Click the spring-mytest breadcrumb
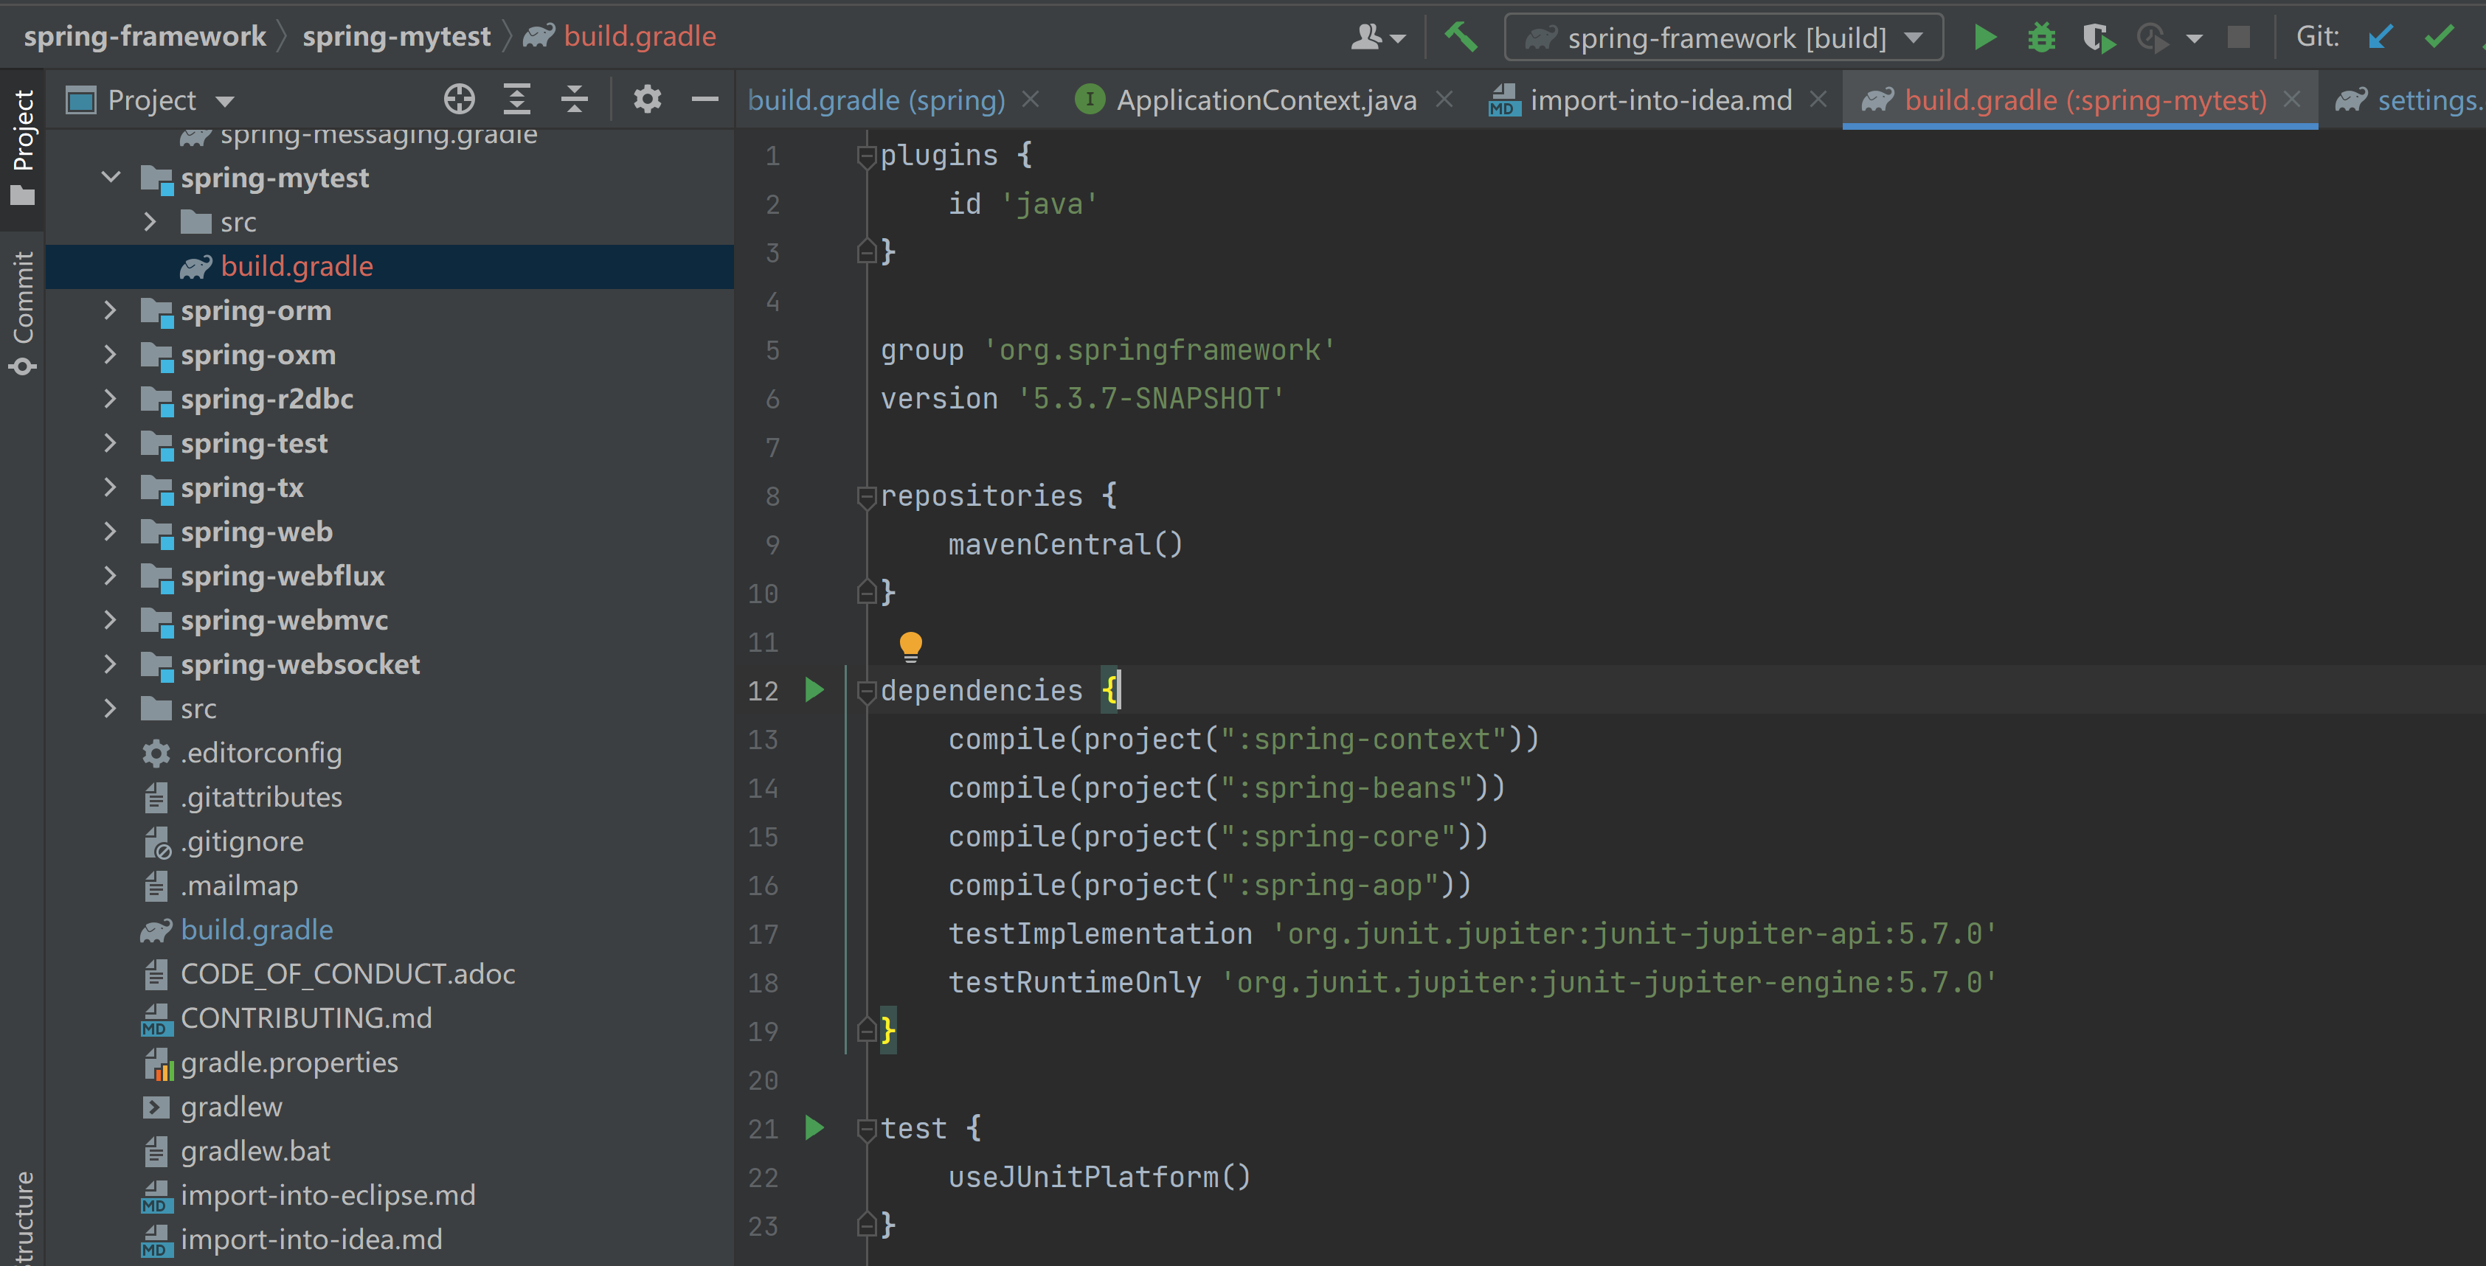Screen dimensions: 2486x1266 pos(397,37)
